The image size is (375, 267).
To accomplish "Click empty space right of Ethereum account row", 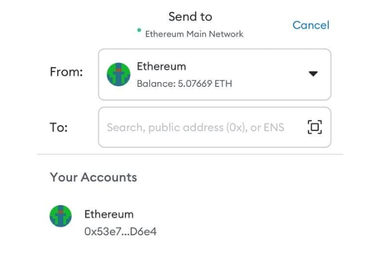I will coord(261,222).
